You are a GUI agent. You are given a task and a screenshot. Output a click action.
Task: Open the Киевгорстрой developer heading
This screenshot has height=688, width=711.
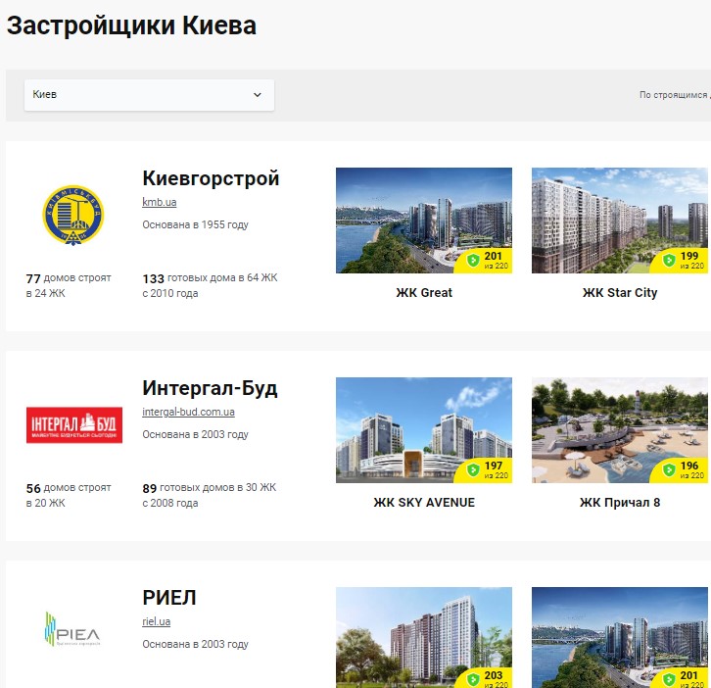coord(211,178)
